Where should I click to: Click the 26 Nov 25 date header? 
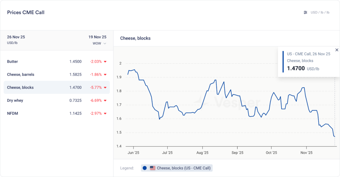tap(16, 37)
